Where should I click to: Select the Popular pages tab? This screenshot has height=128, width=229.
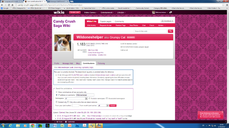tap(106, 21)
